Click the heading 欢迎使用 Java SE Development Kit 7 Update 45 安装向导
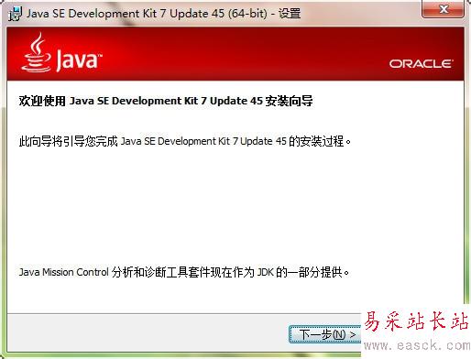 pos(166,101)
